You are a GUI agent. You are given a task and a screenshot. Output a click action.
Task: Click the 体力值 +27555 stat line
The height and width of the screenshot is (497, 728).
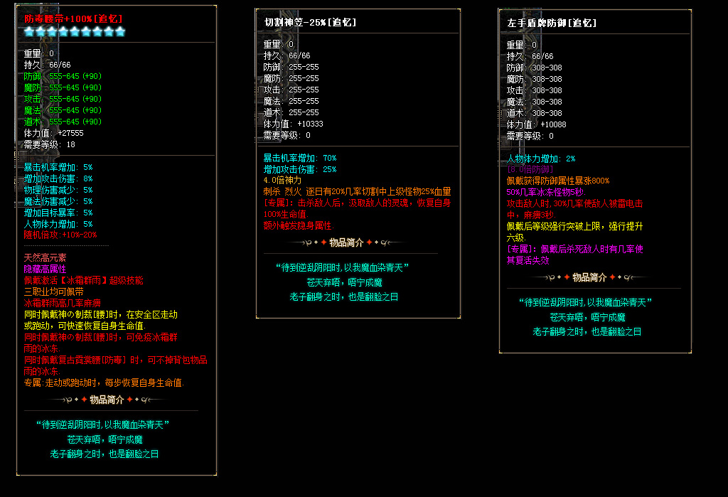click(x=54, y=133)
